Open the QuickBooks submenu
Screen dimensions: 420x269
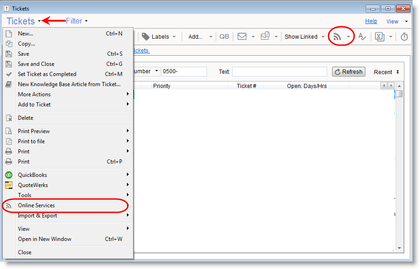tap(32, 175)
